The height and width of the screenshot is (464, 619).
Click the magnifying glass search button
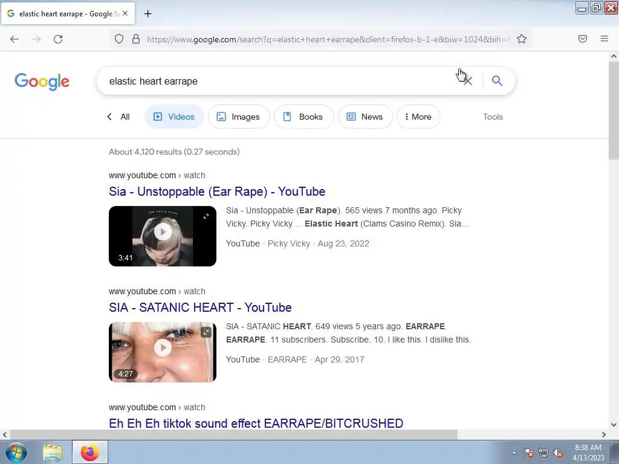497,80
